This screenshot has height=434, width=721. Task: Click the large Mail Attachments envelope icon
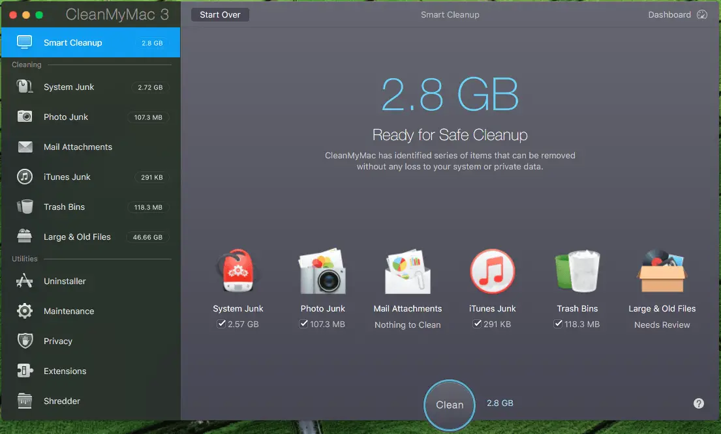[x=407, y=272]
